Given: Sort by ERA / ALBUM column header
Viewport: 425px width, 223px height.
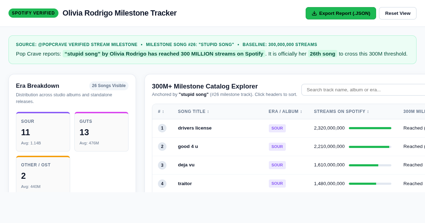Looking at the screenshot, I should pyautogui.click(x=285, y=111).
